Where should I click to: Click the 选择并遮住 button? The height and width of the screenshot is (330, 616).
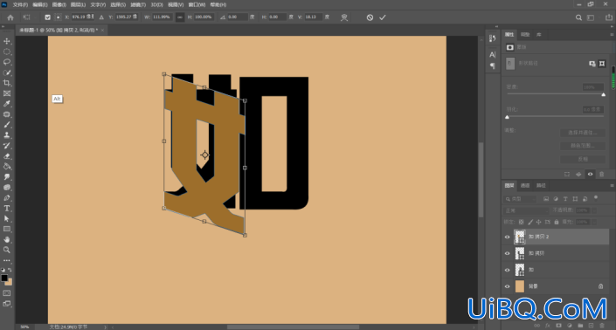[583, 133]
